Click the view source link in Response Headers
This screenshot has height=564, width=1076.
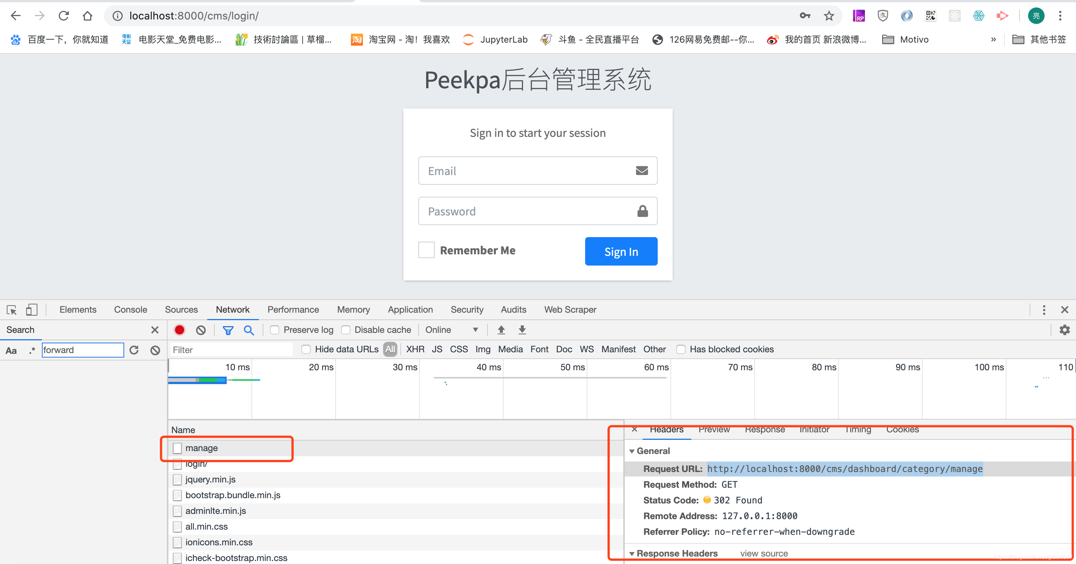coord(764,553)
